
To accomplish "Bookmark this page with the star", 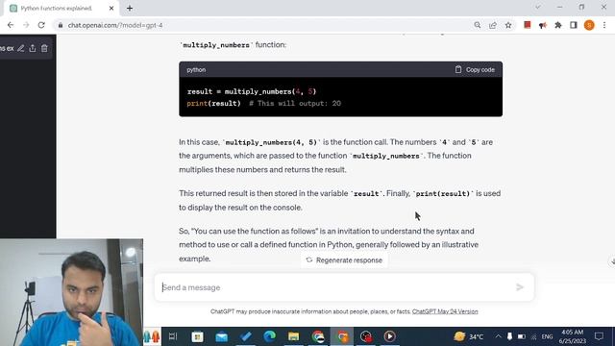I will [508, 25].
